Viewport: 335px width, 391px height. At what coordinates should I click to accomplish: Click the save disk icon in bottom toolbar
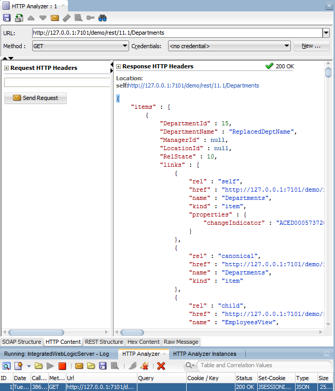[x=103, y=366]
